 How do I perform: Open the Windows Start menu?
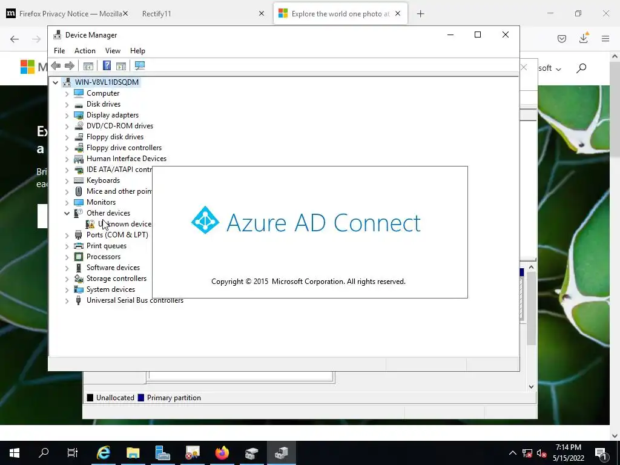pos(15,452)
